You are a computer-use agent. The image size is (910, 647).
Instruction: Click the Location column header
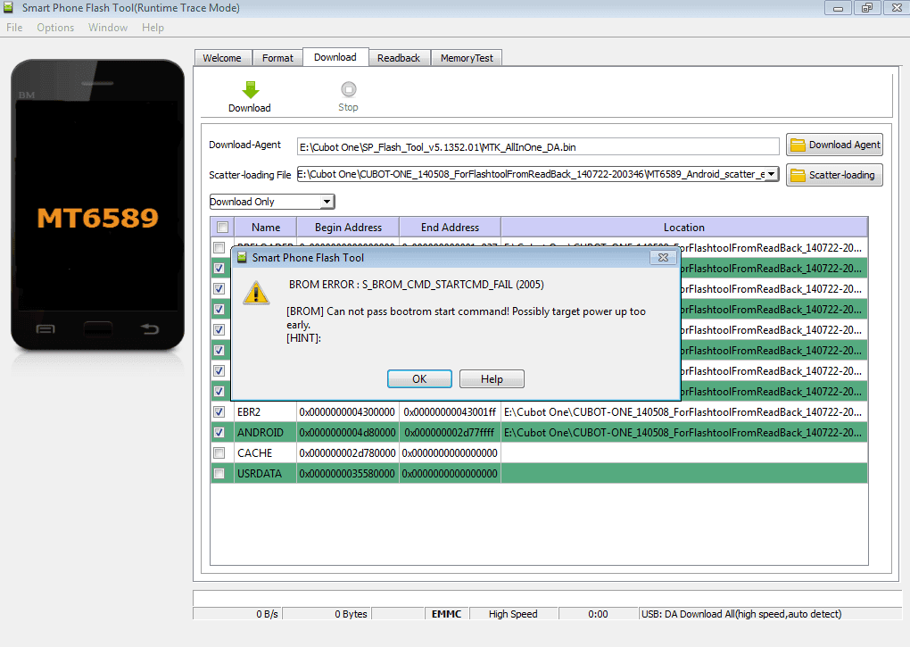tap(684, 228)
